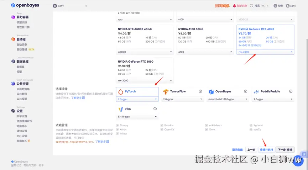The height and width of the screenshot is (170, 308).
Task: Toggle the Onnx checkbox
Action: click(207, 129)
